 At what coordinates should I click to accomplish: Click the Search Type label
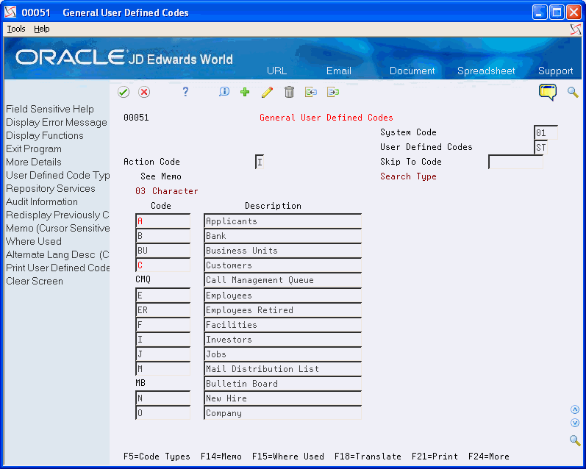coord(408,176)
